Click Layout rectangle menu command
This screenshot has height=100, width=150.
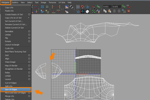[12, 45]
